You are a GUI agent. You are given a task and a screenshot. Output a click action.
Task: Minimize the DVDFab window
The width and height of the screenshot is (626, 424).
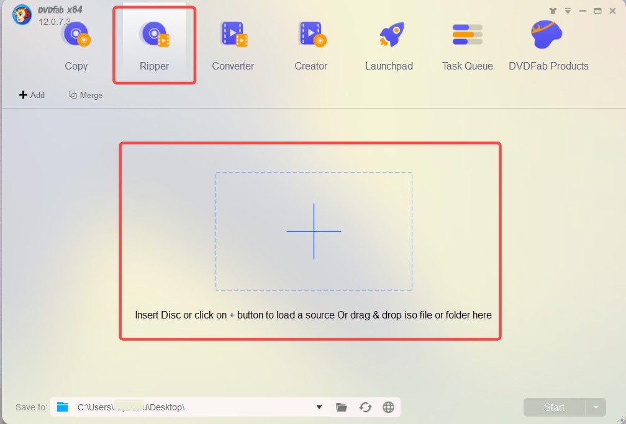click(x=583, y=11)
